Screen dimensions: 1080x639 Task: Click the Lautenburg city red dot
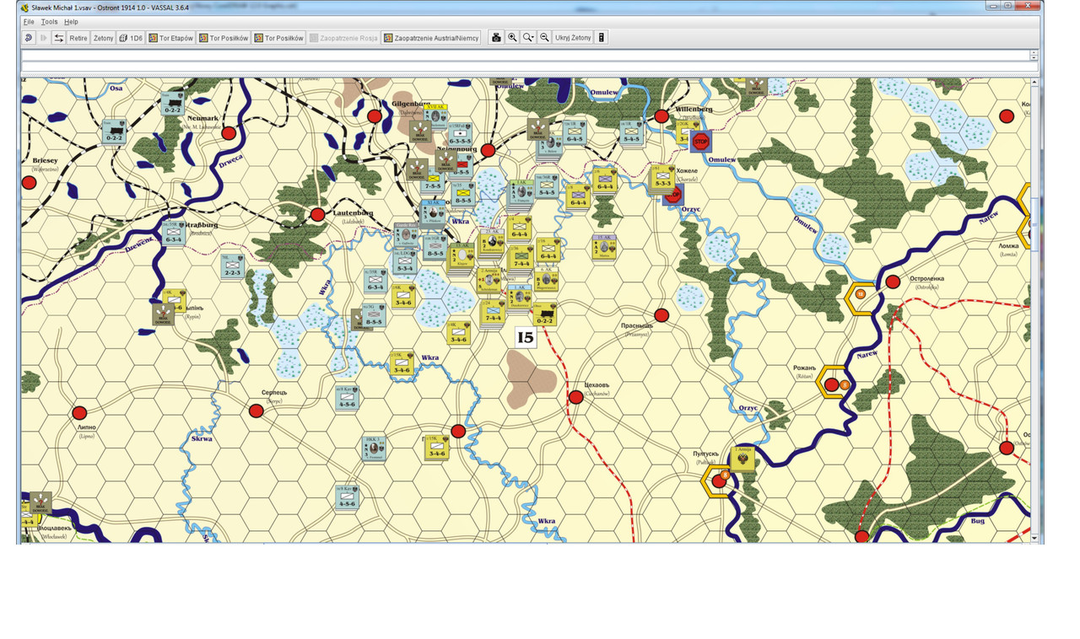317,215
